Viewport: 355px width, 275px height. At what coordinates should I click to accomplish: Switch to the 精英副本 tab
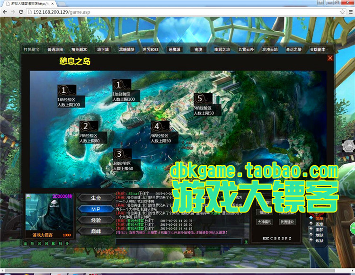click(79, 49)
